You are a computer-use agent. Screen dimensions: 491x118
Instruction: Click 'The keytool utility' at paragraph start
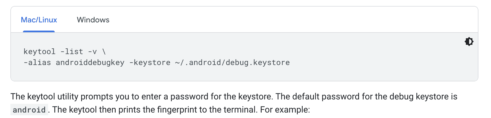[44, 96]
